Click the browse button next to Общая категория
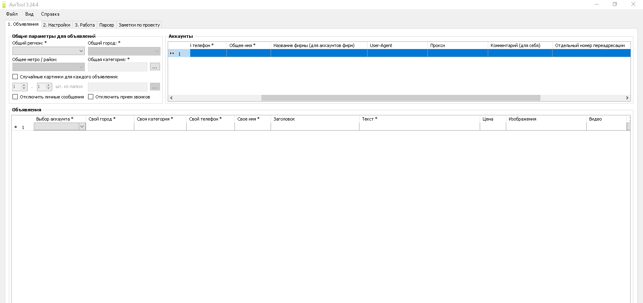 pyautogui.click(x=155, y=67)
